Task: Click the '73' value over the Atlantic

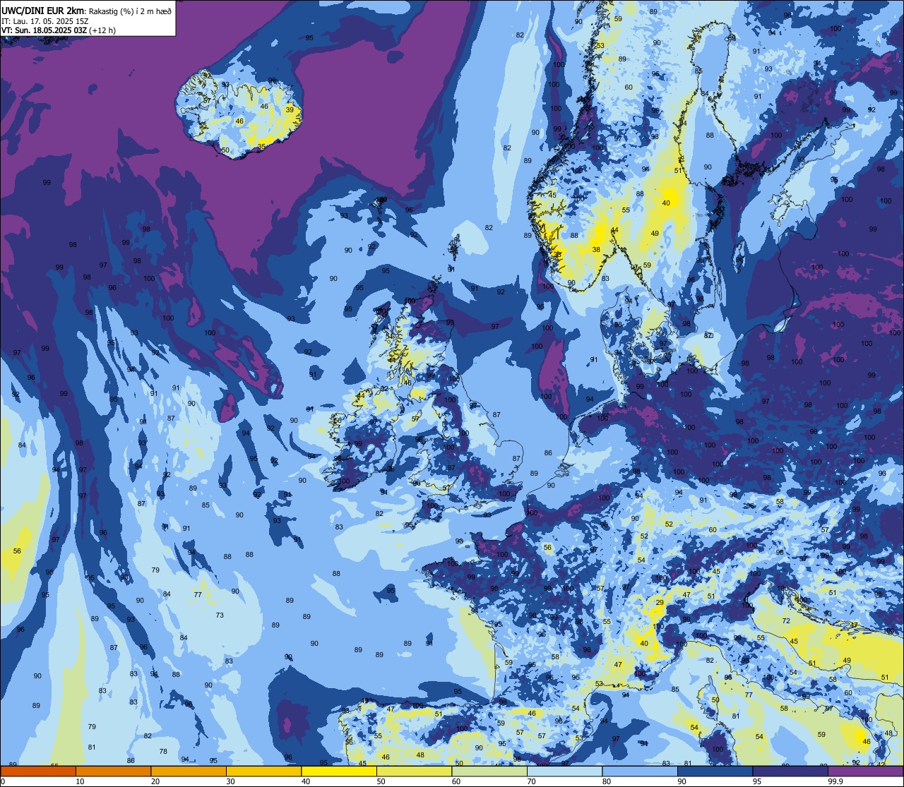Action: click(220, 615)
